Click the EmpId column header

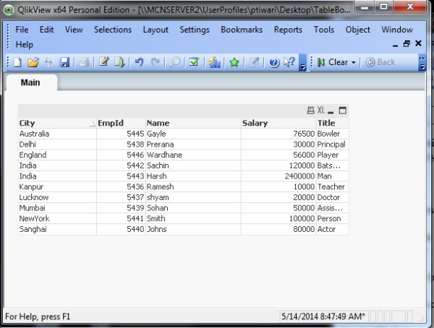[x=121, y=123]
